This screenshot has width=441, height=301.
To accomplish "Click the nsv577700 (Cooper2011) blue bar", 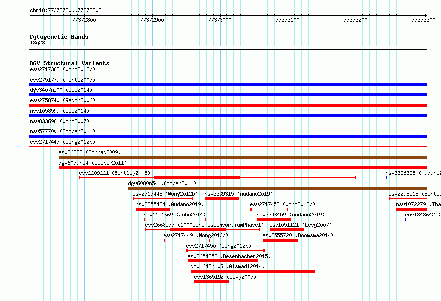I will click(228, 136).
